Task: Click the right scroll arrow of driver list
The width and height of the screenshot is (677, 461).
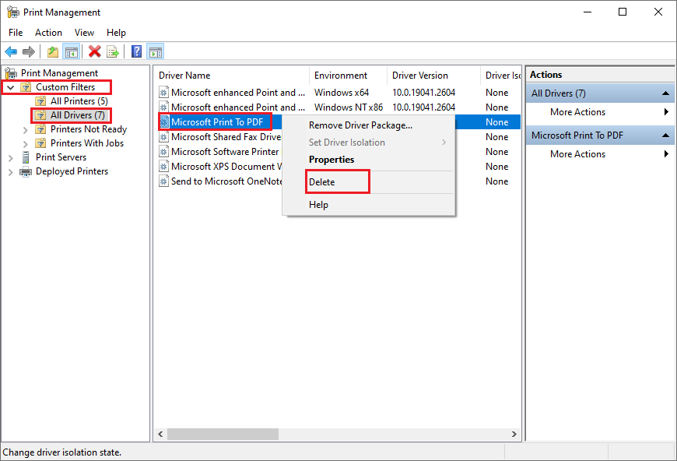Action: [x=514, y=434]
